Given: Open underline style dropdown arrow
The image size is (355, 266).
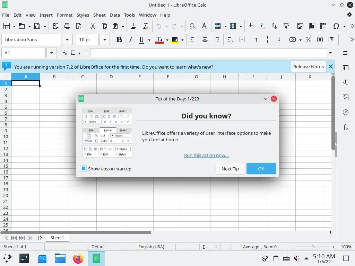Looking at the screenshot, I should [149, 40].
